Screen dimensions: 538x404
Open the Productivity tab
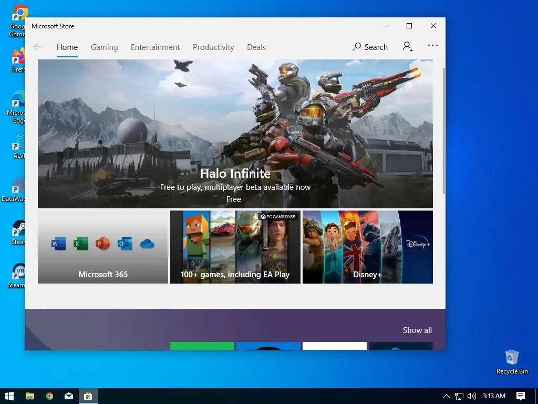click(x=213, y=47)
